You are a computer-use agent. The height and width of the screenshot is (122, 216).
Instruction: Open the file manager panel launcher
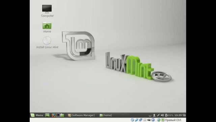[62, 115]
